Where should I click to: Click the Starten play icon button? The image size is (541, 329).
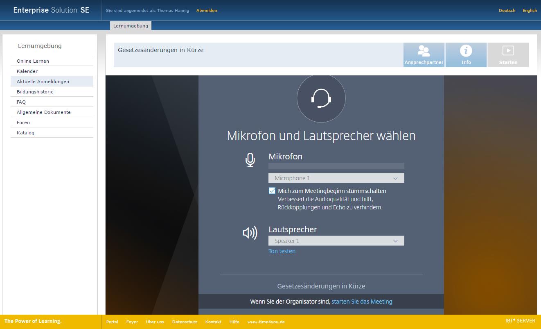click(508, 55)
